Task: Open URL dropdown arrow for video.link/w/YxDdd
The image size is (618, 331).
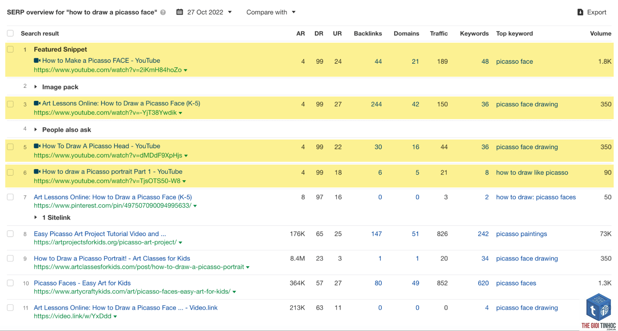Action: (x=115, y=316)
